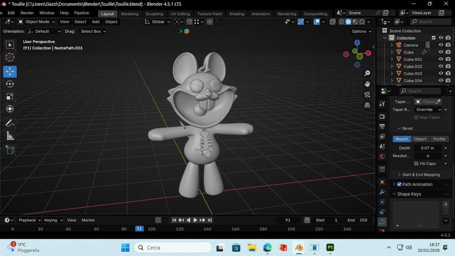Open the curve Object Data properties tab

pyautogui.click(x=382, y=222)
